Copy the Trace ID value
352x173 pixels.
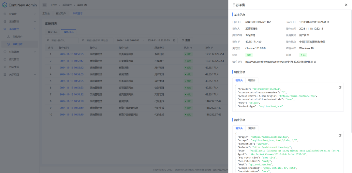tap(328, 22)
